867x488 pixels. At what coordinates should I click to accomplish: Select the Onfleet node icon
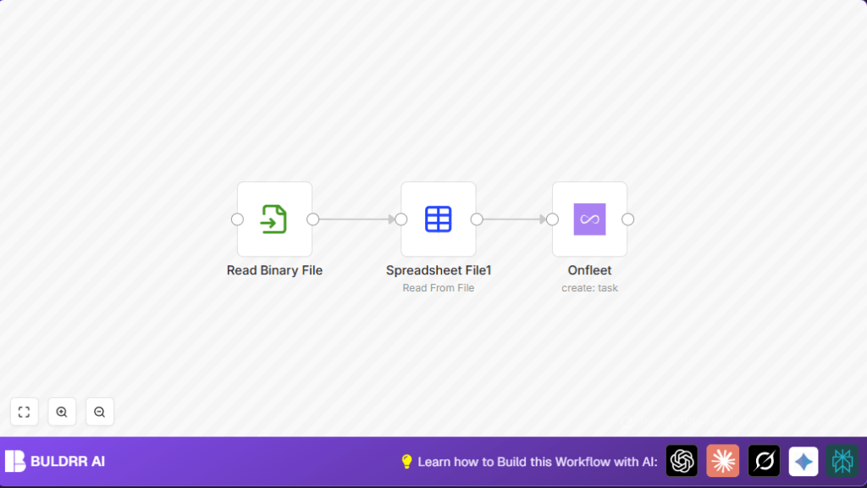click(x=589, y=219)
